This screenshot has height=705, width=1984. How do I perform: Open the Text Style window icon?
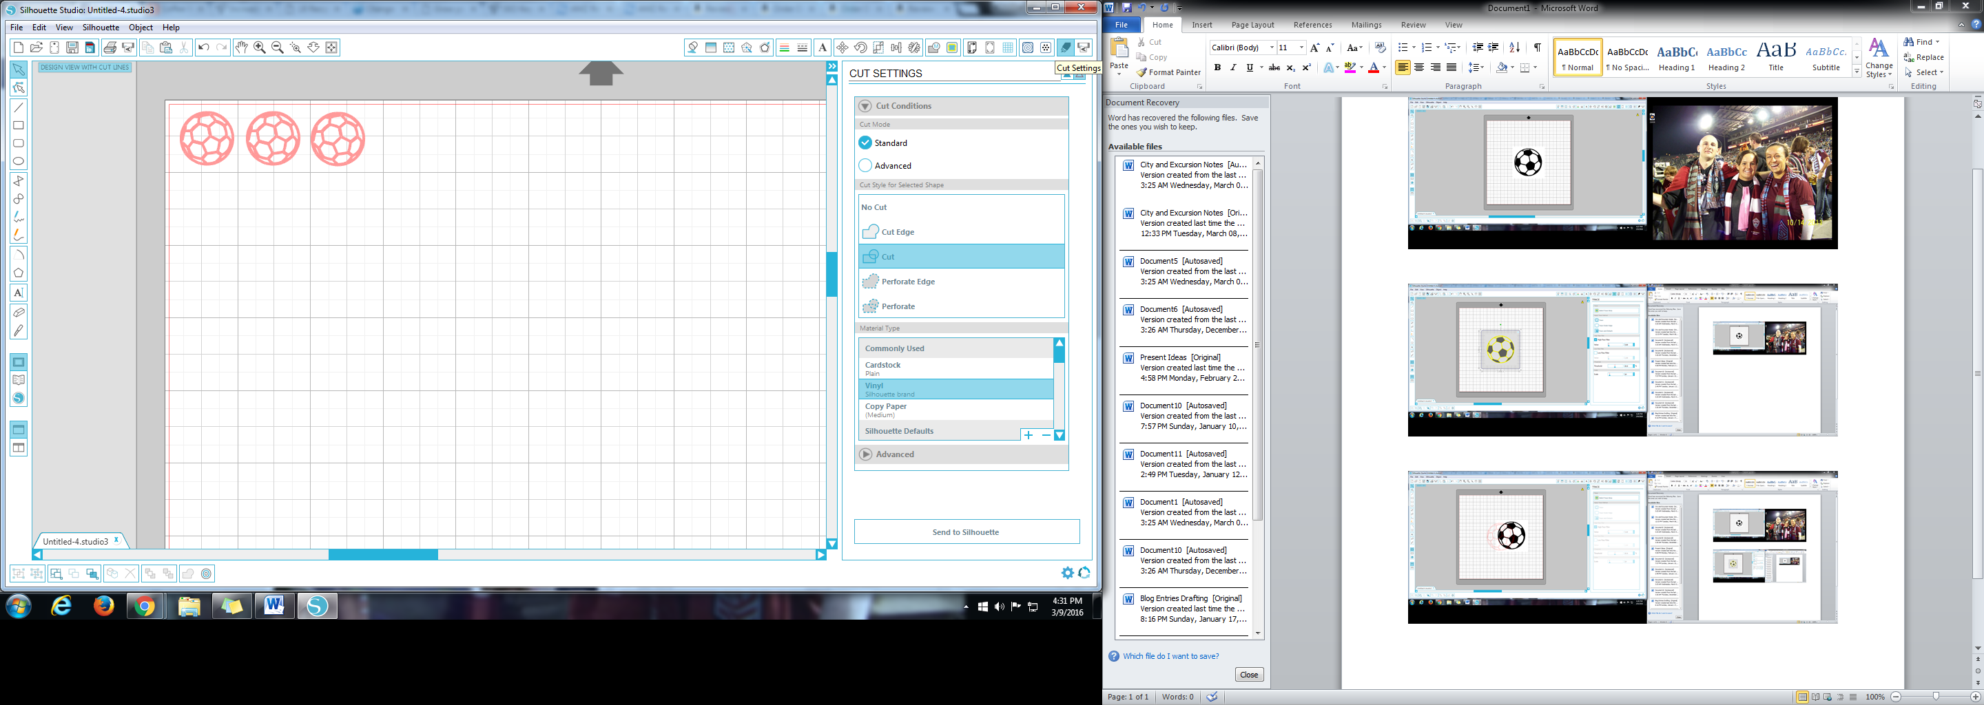[823, 48]
